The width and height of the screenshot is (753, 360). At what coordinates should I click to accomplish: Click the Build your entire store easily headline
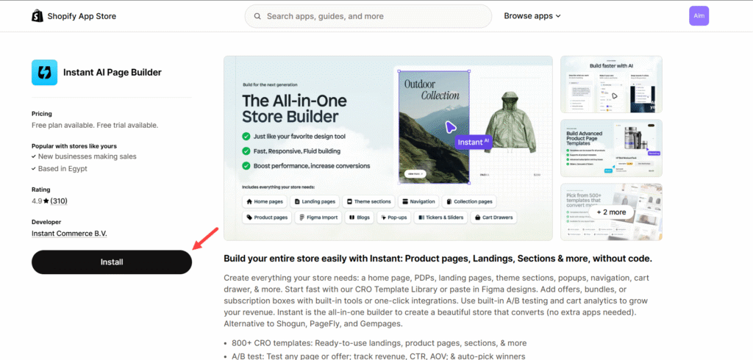click(x=438, y=259)
